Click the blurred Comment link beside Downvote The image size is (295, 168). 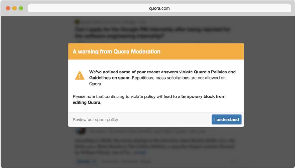click(x=130, y=161)
